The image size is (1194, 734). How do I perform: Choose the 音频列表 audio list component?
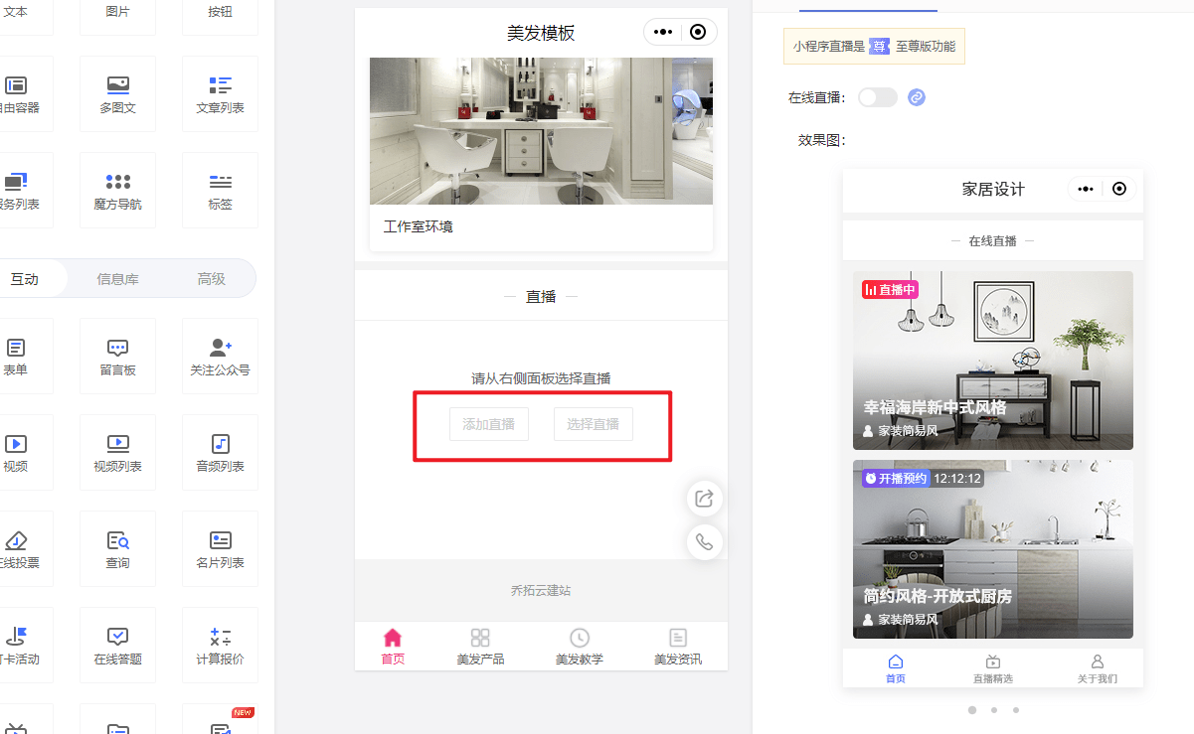(220, 452)
